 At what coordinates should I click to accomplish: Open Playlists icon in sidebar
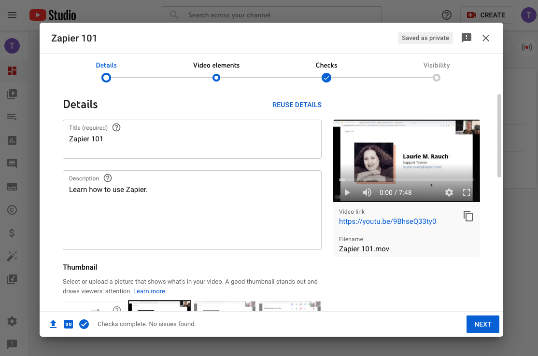pos(12,117)
